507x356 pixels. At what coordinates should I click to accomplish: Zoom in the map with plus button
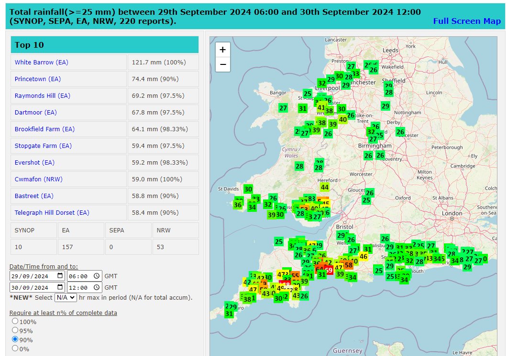click(x=223, y=50)
